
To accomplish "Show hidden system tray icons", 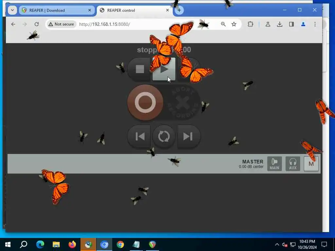I will pyautogui.click(x=277, y=244).
